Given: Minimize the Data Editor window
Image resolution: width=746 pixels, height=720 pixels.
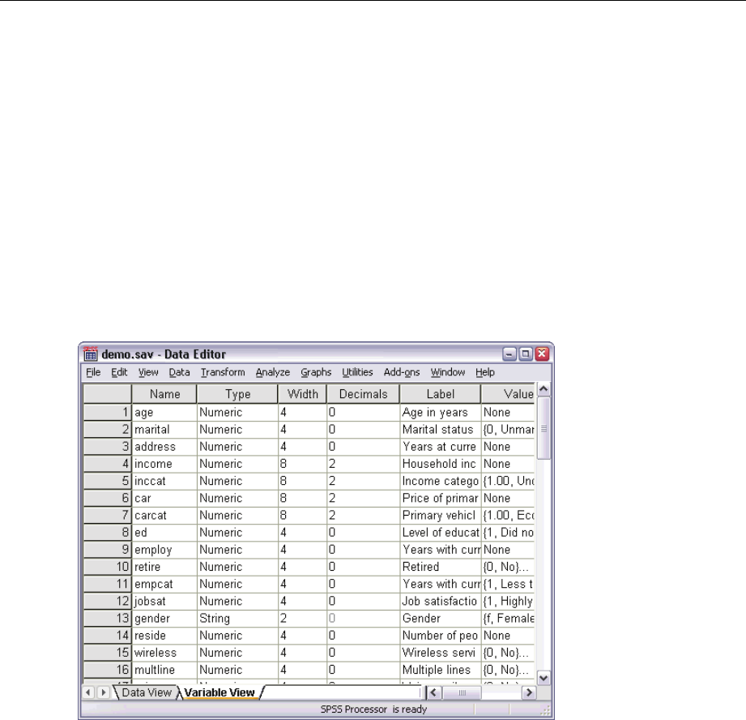Looking at the screenshot, I should [509, 354].
